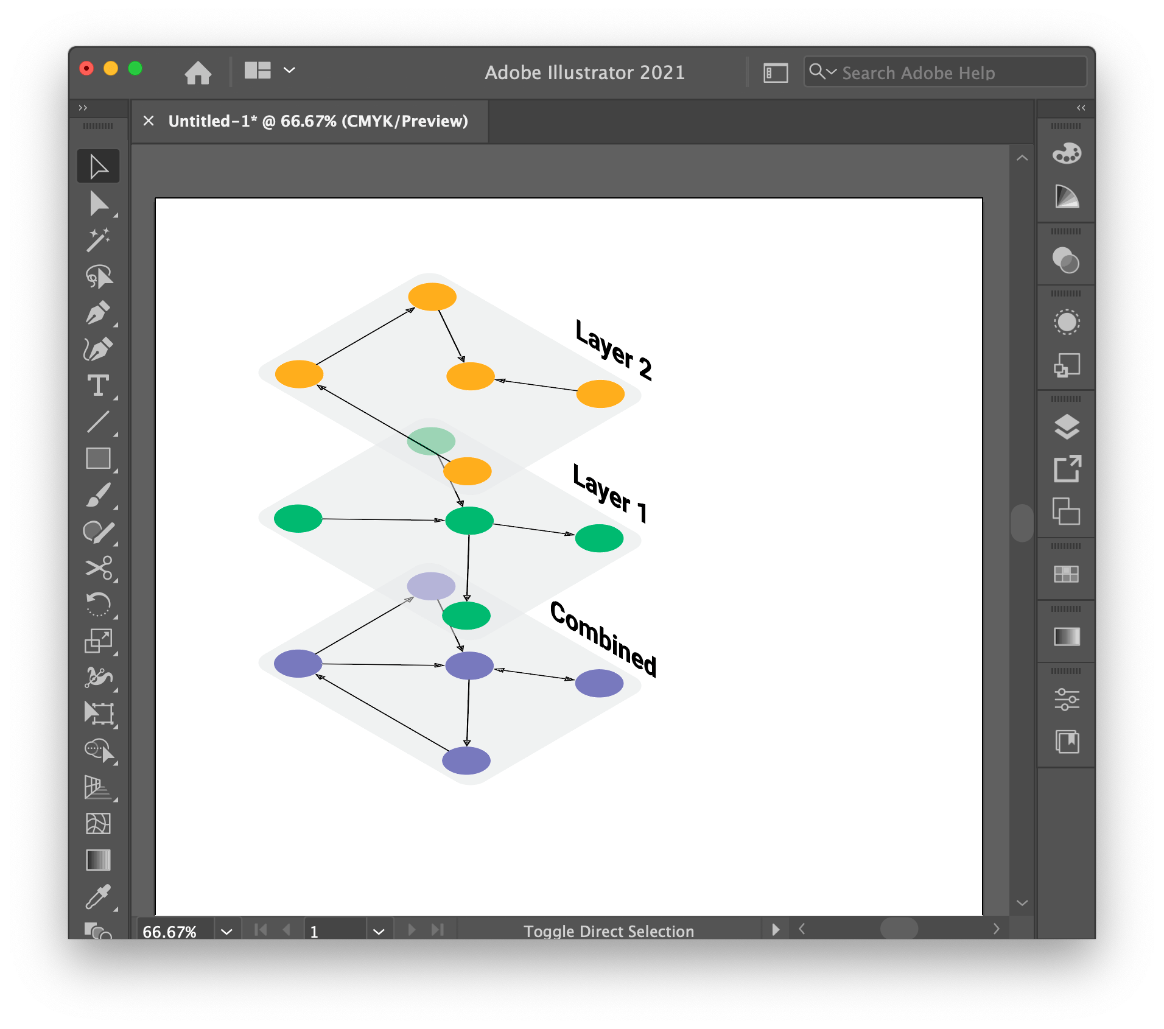Choose the Eyedropper tool

pyautogui.click(x=98, y=896)
